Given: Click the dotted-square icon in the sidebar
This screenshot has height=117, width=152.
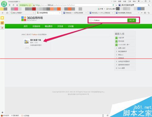Looking at the screenshot, I should [x=2, y=28].
